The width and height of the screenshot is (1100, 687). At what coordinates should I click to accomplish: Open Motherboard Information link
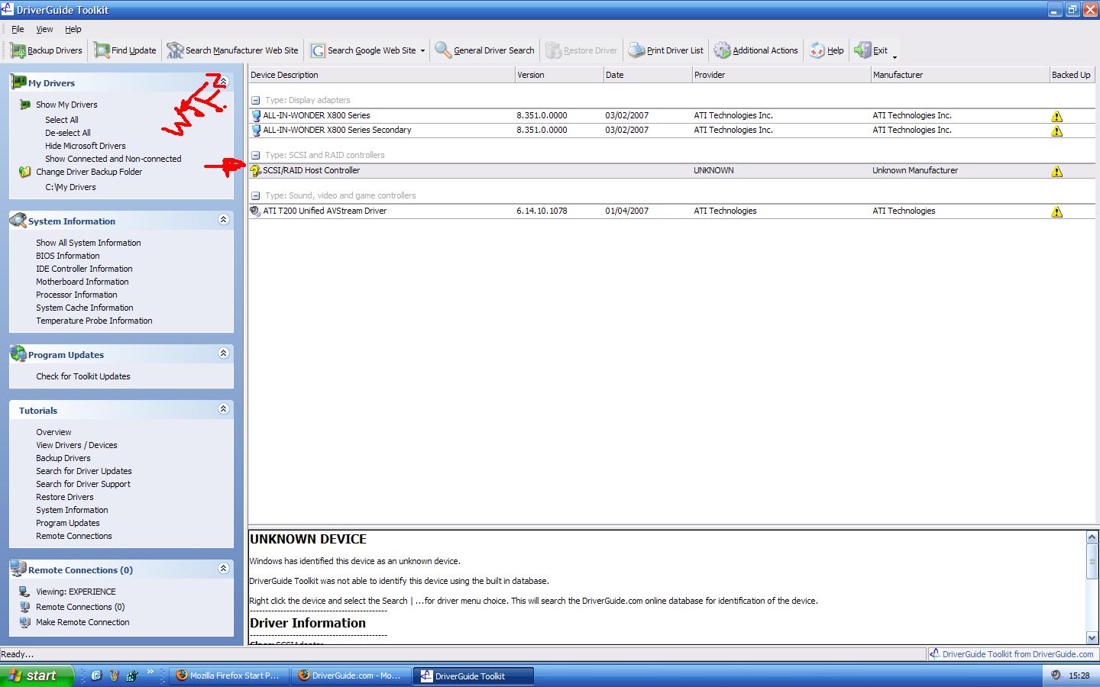pos(82,282)
